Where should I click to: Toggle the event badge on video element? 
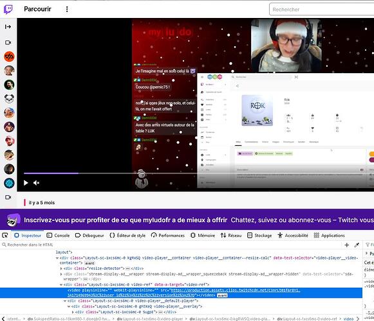point(222,295)
